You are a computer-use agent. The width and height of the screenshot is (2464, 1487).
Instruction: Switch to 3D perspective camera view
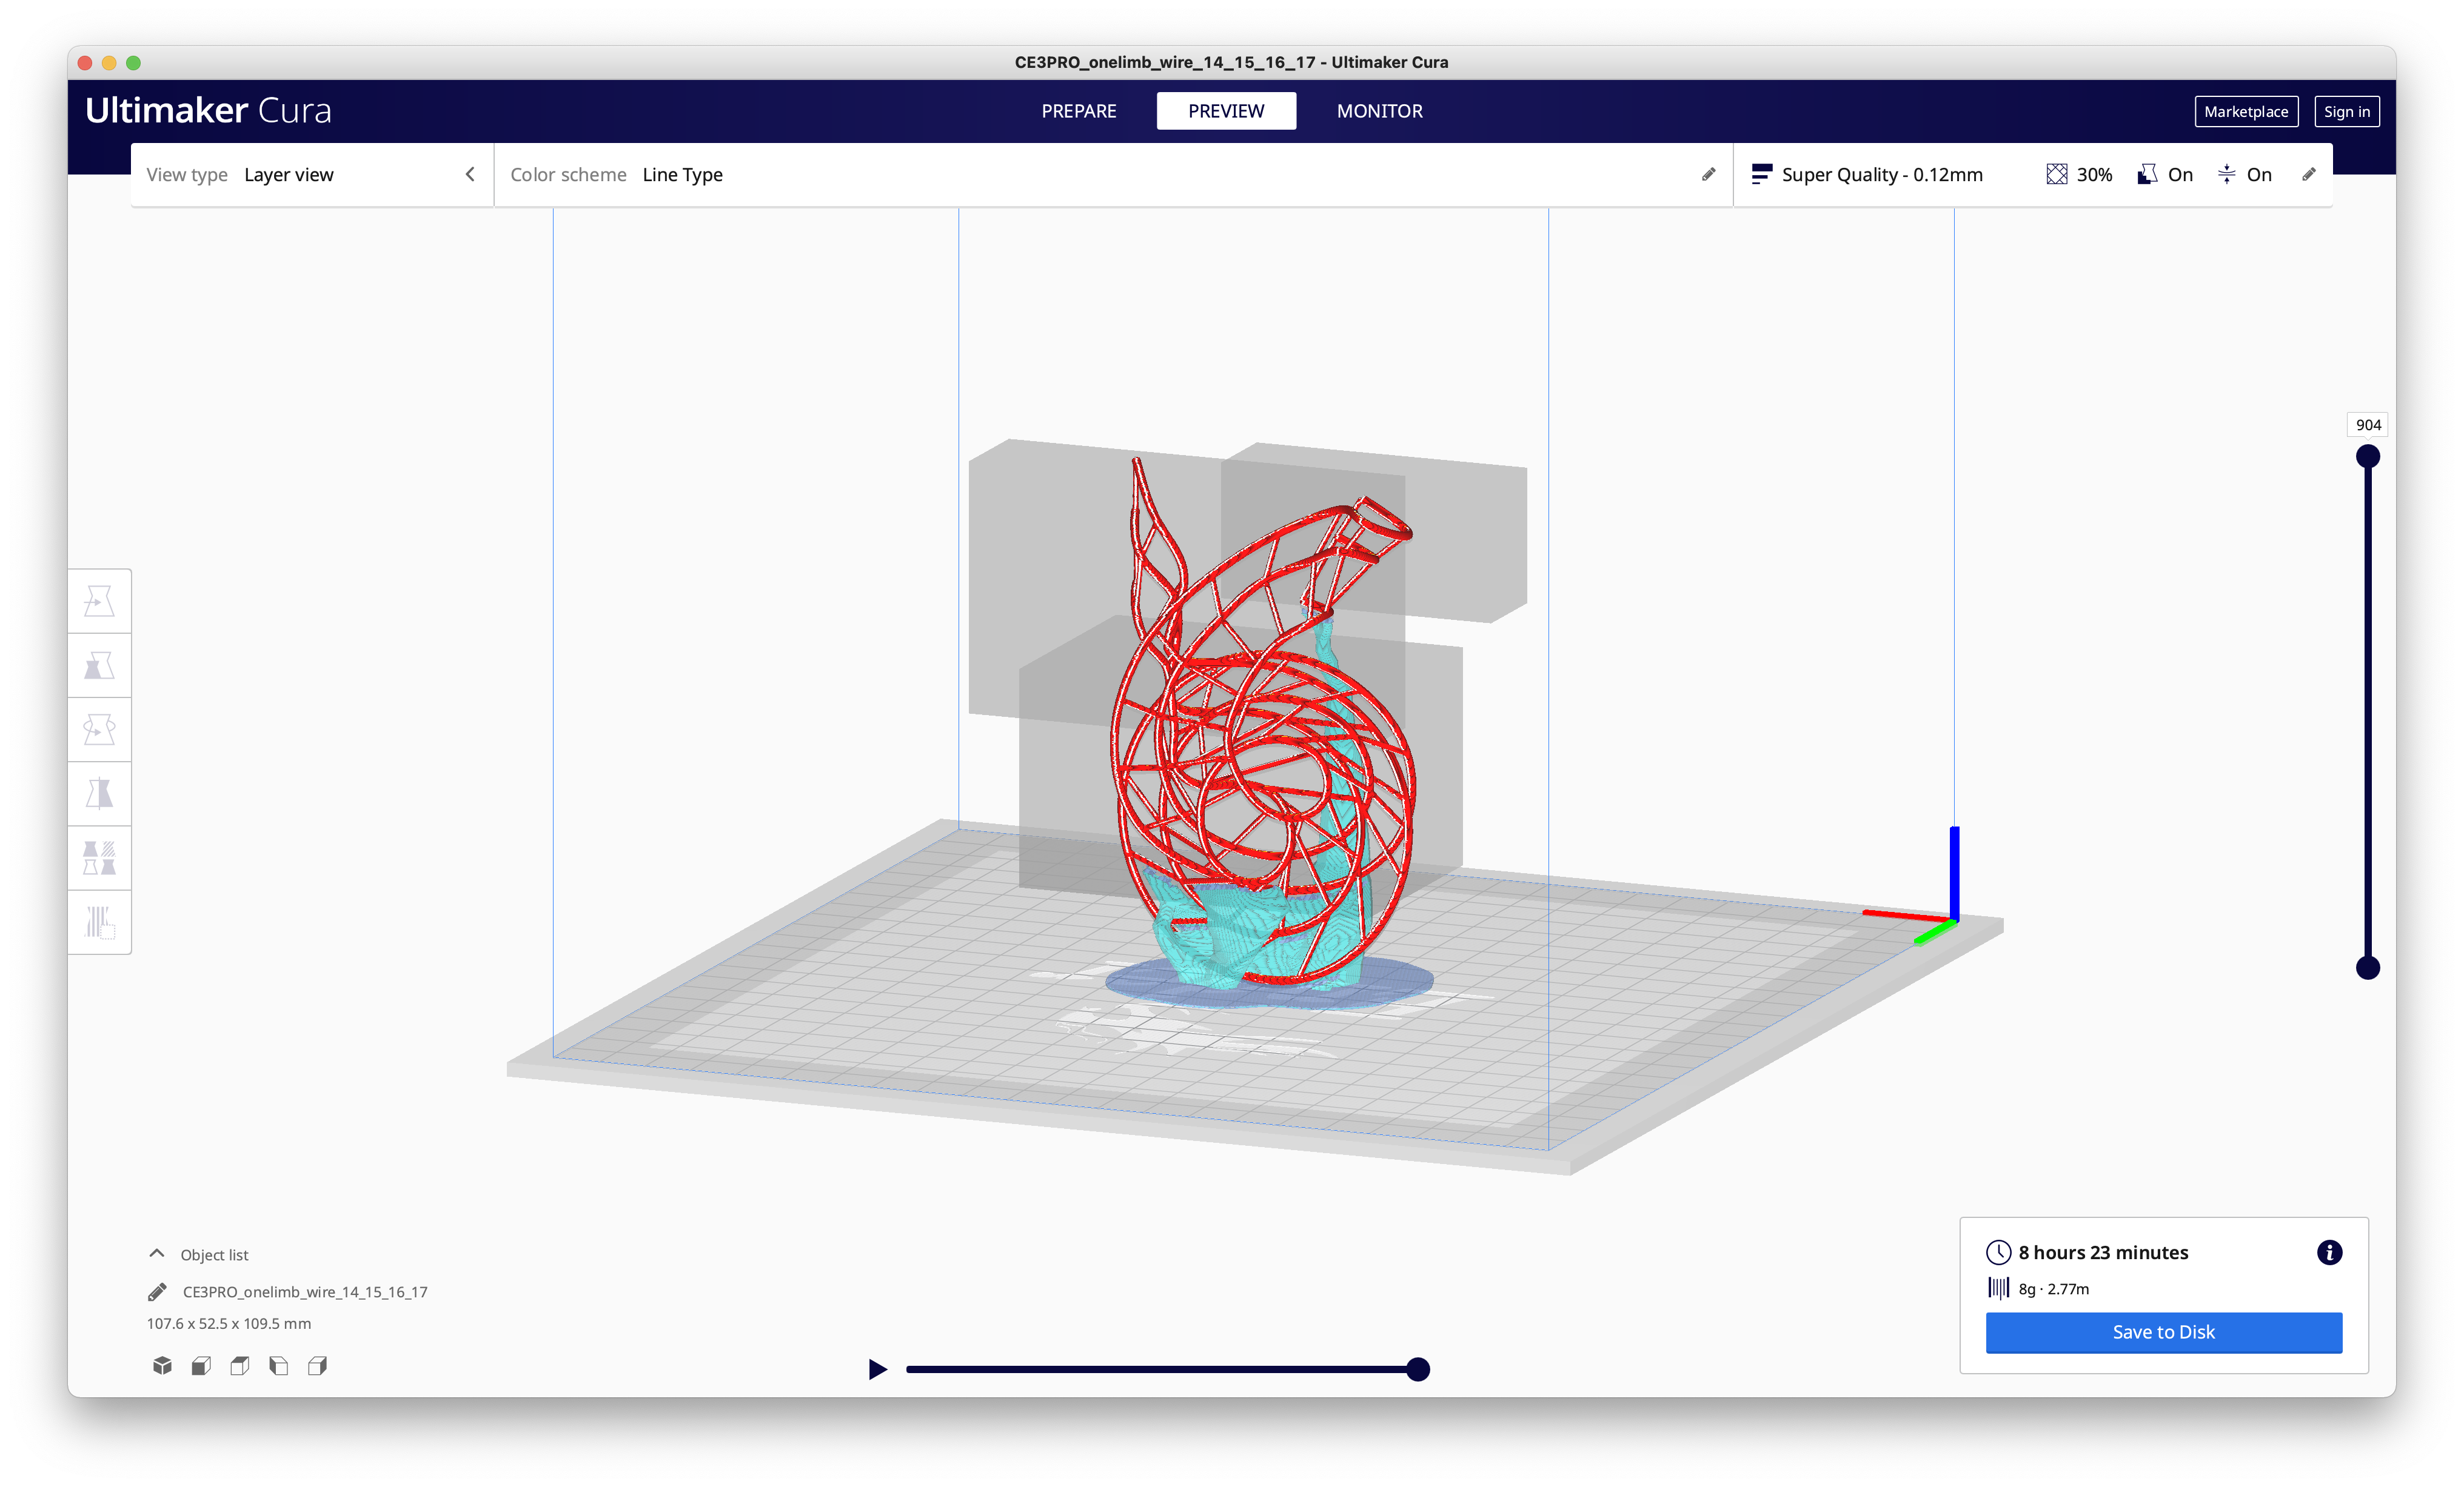(x=162, y=1365)
